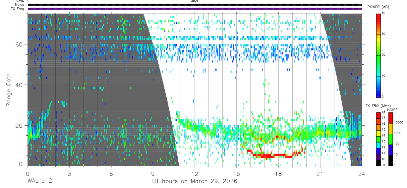
Task: Click the 3 tick on UT hours axis
Action: 70,173
